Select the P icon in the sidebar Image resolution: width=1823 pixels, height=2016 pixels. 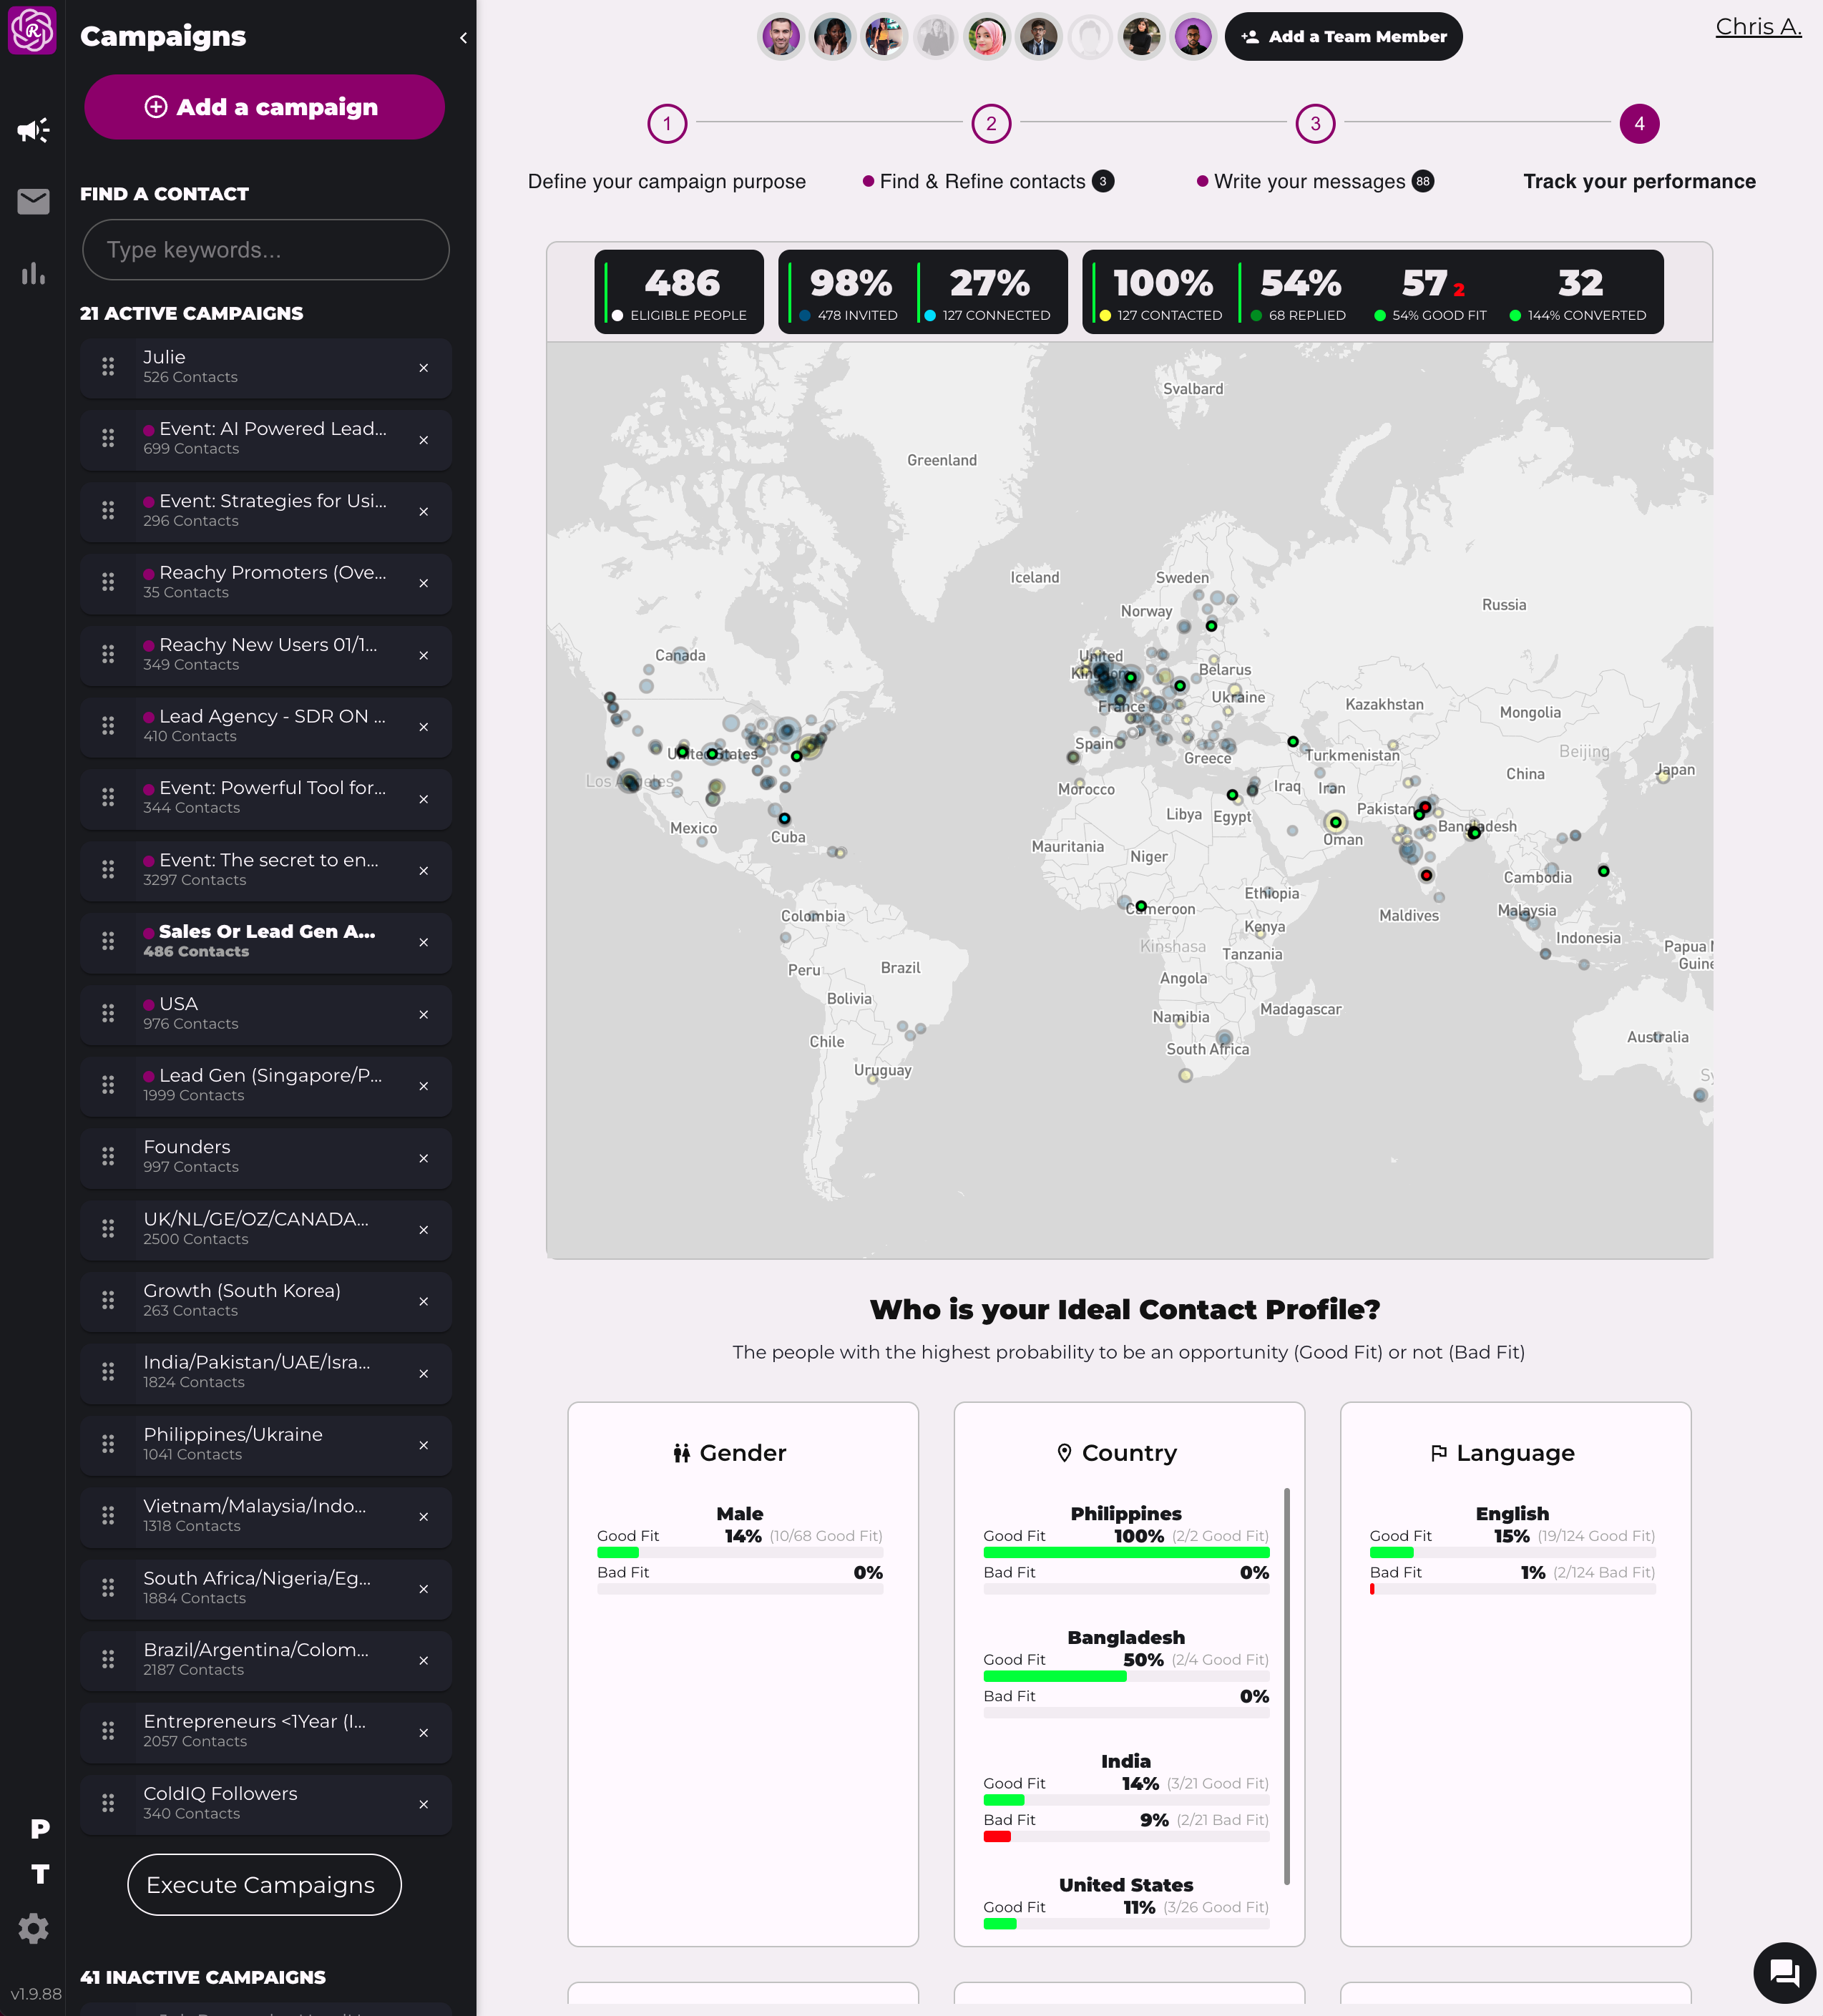click(x=39, y=1827)
